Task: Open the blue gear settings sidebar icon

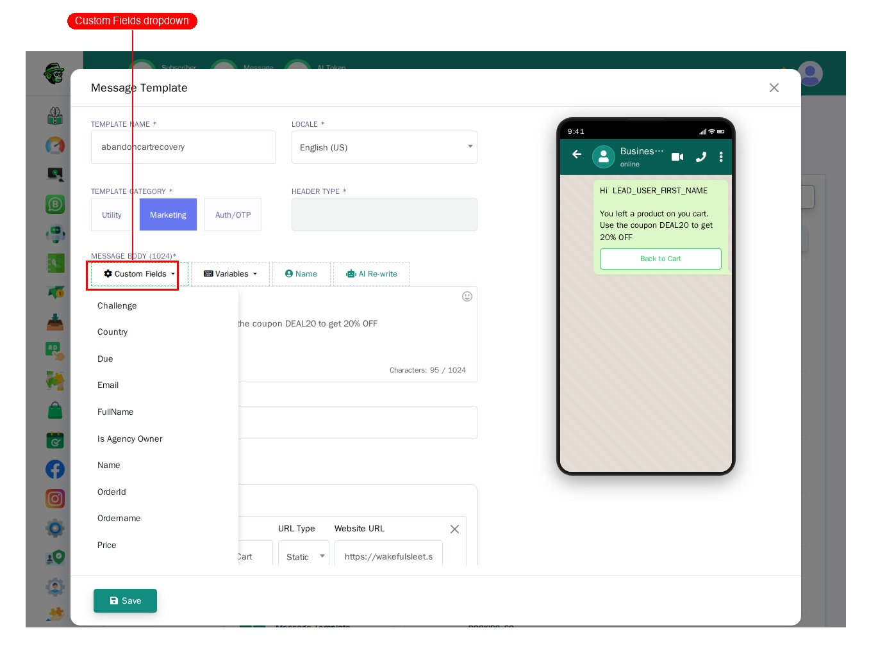Action: [55, 528]
